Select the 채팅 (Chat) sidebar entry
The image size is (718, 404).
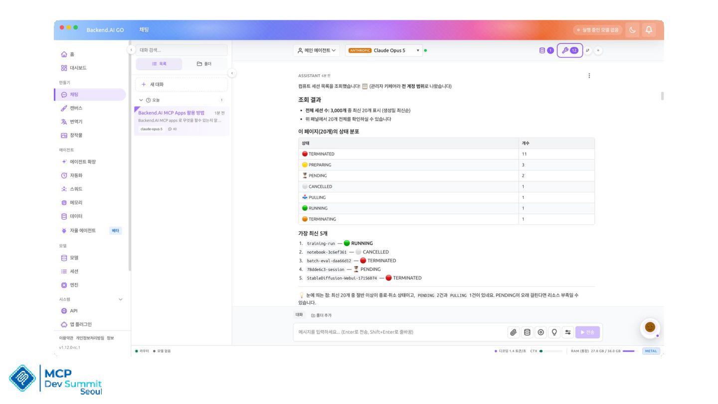tap(90, 95)
